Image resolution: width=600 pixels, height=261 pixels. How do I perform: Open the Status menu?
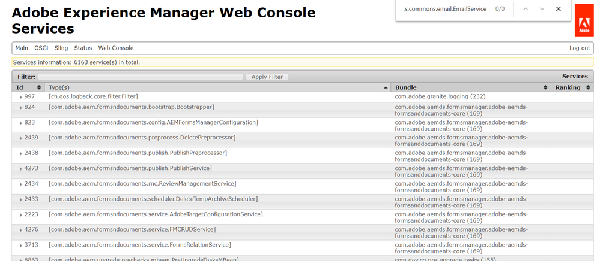[x=83, y=48]
